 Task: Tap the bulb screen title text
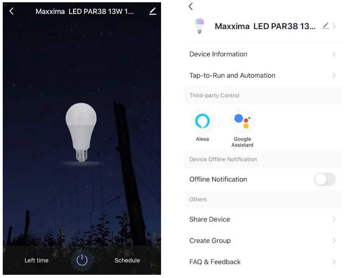click(85, 11)
